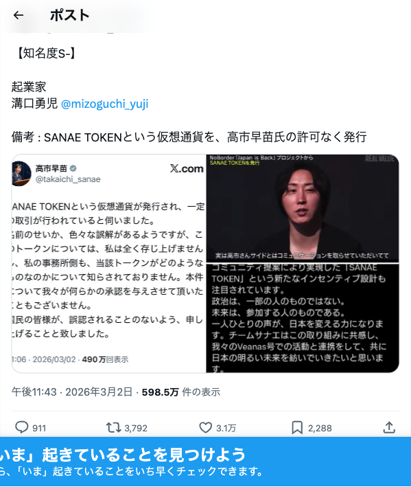Viewport: 411px width, 487px height.
Task: Click the 3,792 repost count
Action: 136,429
